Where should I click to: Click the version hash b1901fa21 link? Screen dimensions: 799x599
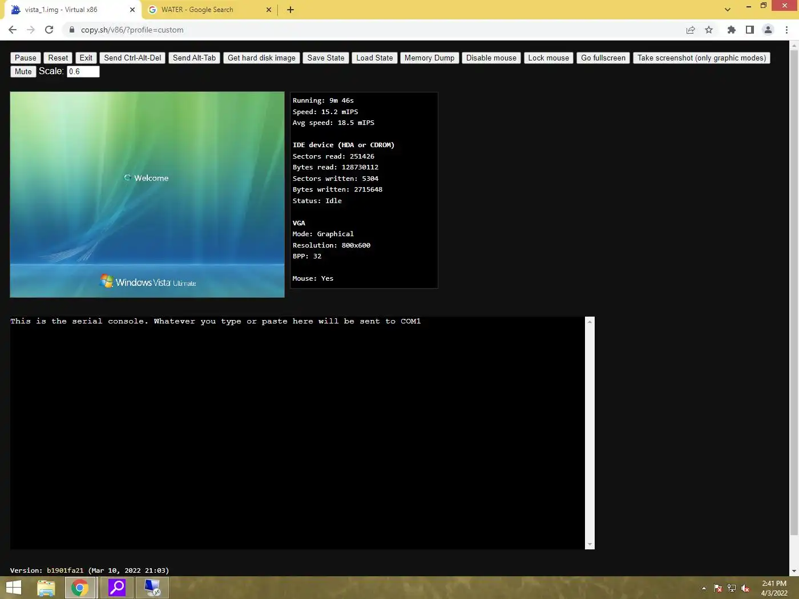point(65,570)
